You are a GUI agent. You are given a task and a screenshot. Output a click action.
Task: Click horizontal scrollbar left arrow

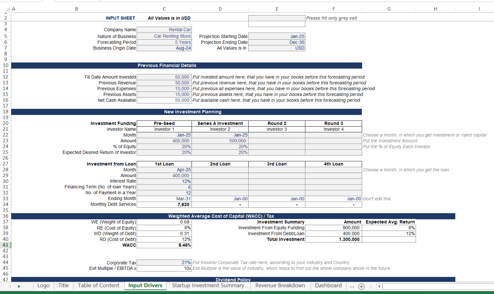click(379, 286)
